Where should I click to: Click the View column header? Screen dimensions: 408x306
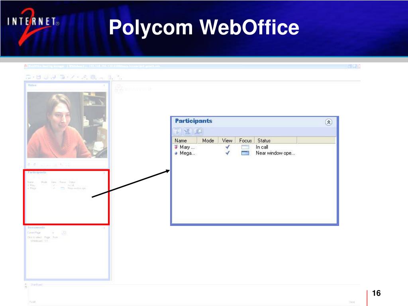[x=227, y=141]
